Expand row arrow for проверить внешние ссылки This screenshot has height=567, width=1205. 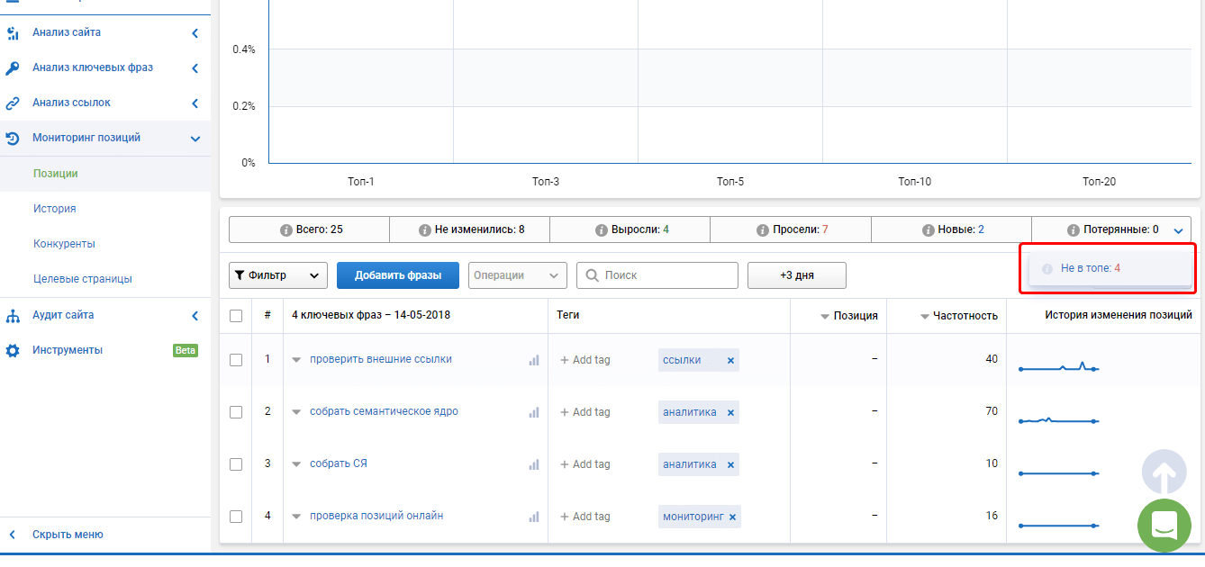coord(296,360)
